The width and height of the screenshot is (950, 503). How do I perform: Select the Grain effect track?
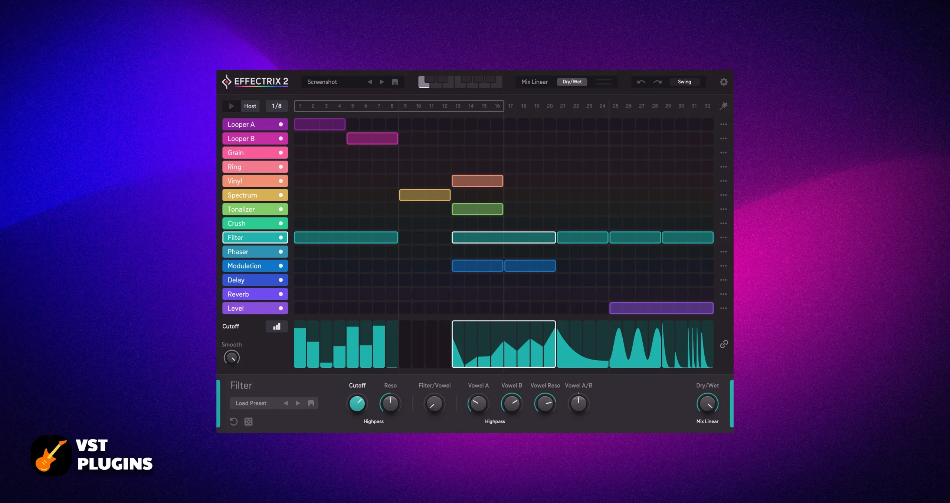[x=255, y=153]
